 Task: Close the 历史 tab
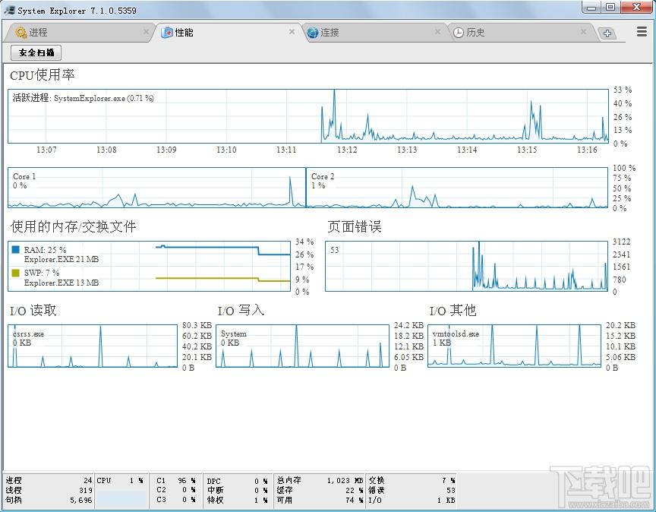pyautogui.click(x=584, y=31)
